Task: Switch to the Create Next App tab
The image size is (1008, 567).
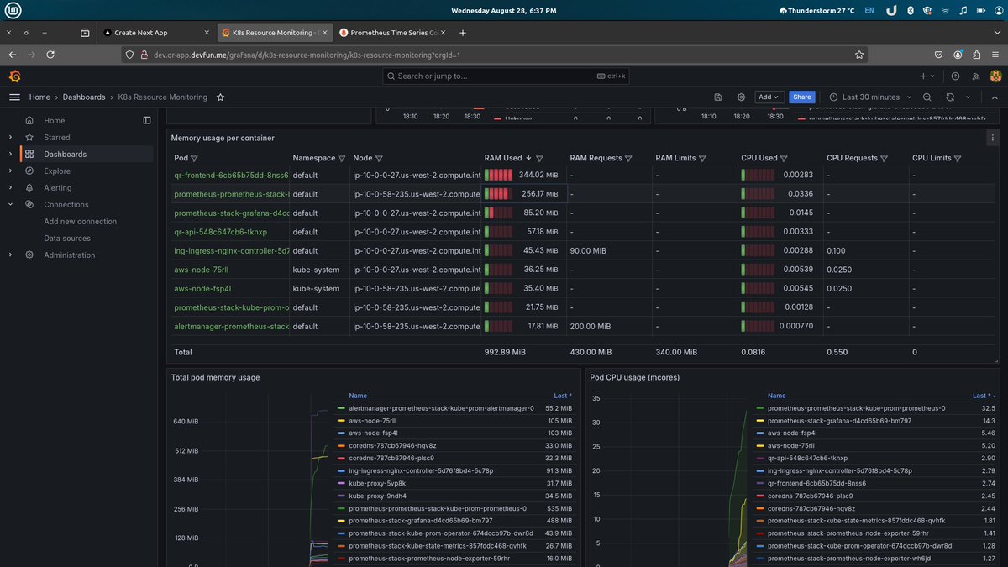Action: [156, 32]
